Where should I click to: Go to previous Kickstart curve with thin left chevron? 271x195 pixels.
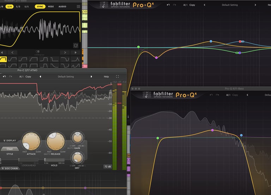coord(12,52)
